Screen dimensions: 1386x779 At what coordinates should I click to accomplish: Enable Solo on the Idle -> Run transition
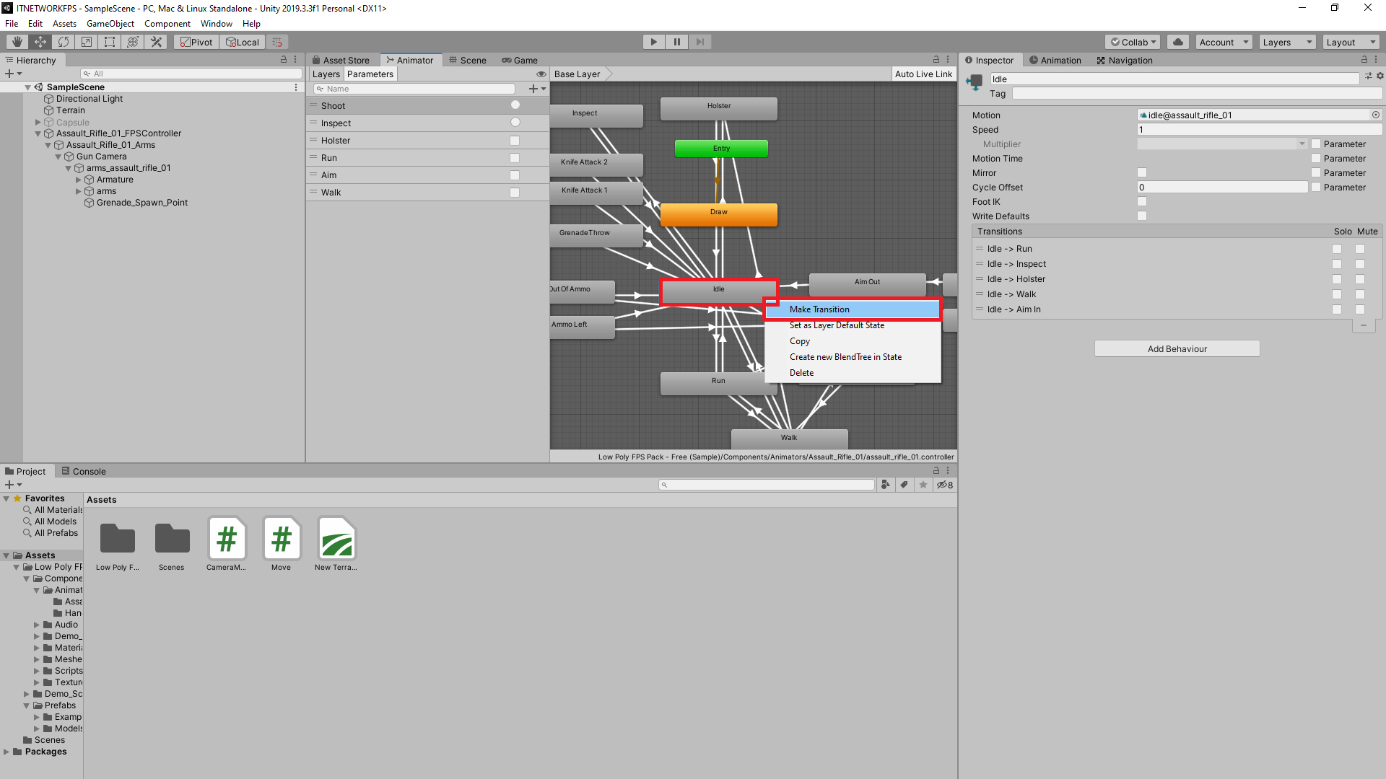coord(1337,248)
